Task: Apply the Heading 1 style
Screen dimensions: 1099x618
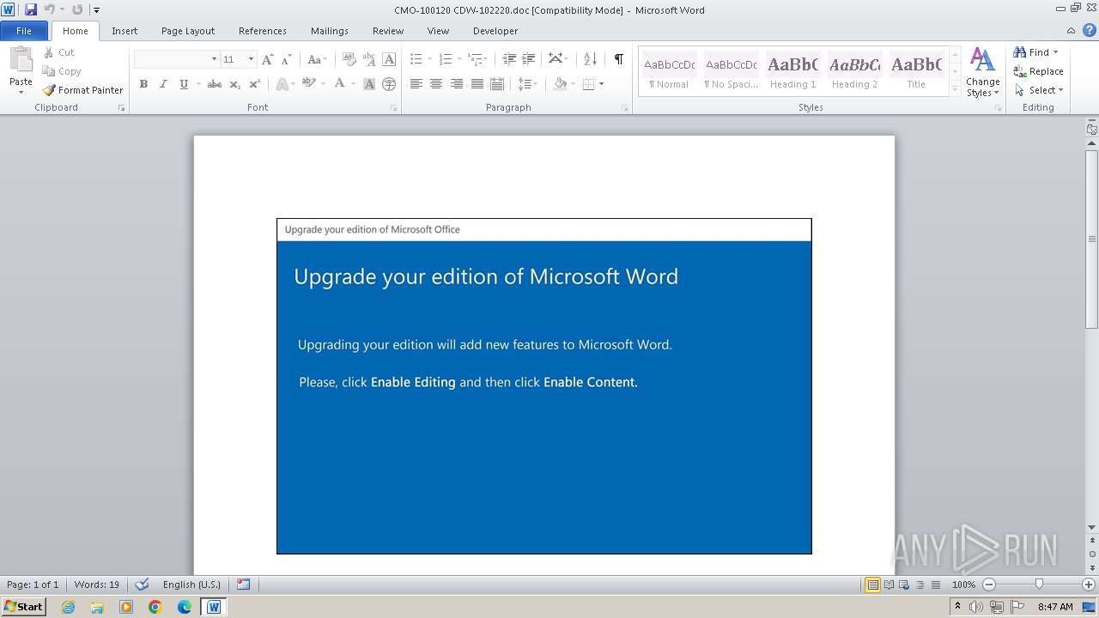Action: point(793,72)
